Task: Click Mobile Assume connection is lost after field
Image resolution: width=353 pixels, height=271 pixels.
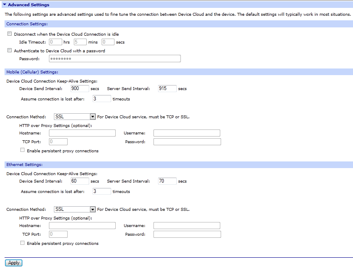Action: tap(102, 99)
